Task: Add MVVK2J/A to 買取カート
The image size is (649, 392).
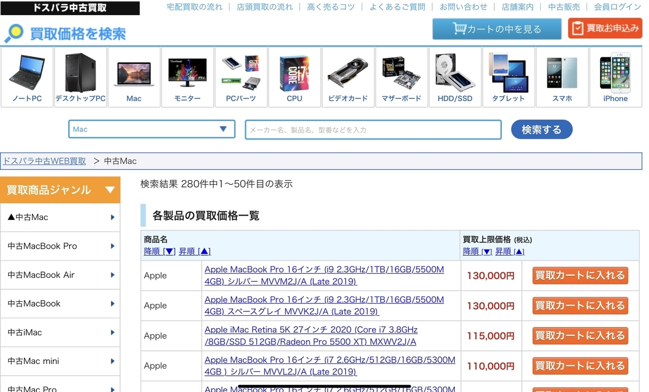Action: click(x=580, y=305)
